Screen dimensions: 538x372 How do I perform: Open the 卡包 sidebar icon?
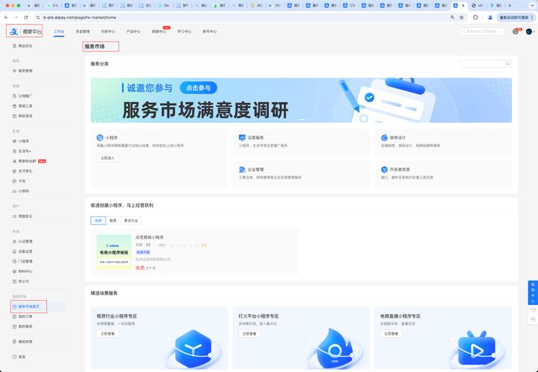click(x=14, y=181)
